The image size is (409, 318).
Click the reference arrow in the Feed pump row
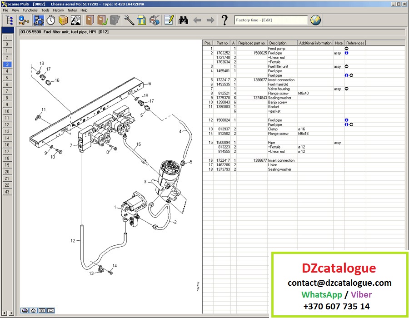point(346,49)
